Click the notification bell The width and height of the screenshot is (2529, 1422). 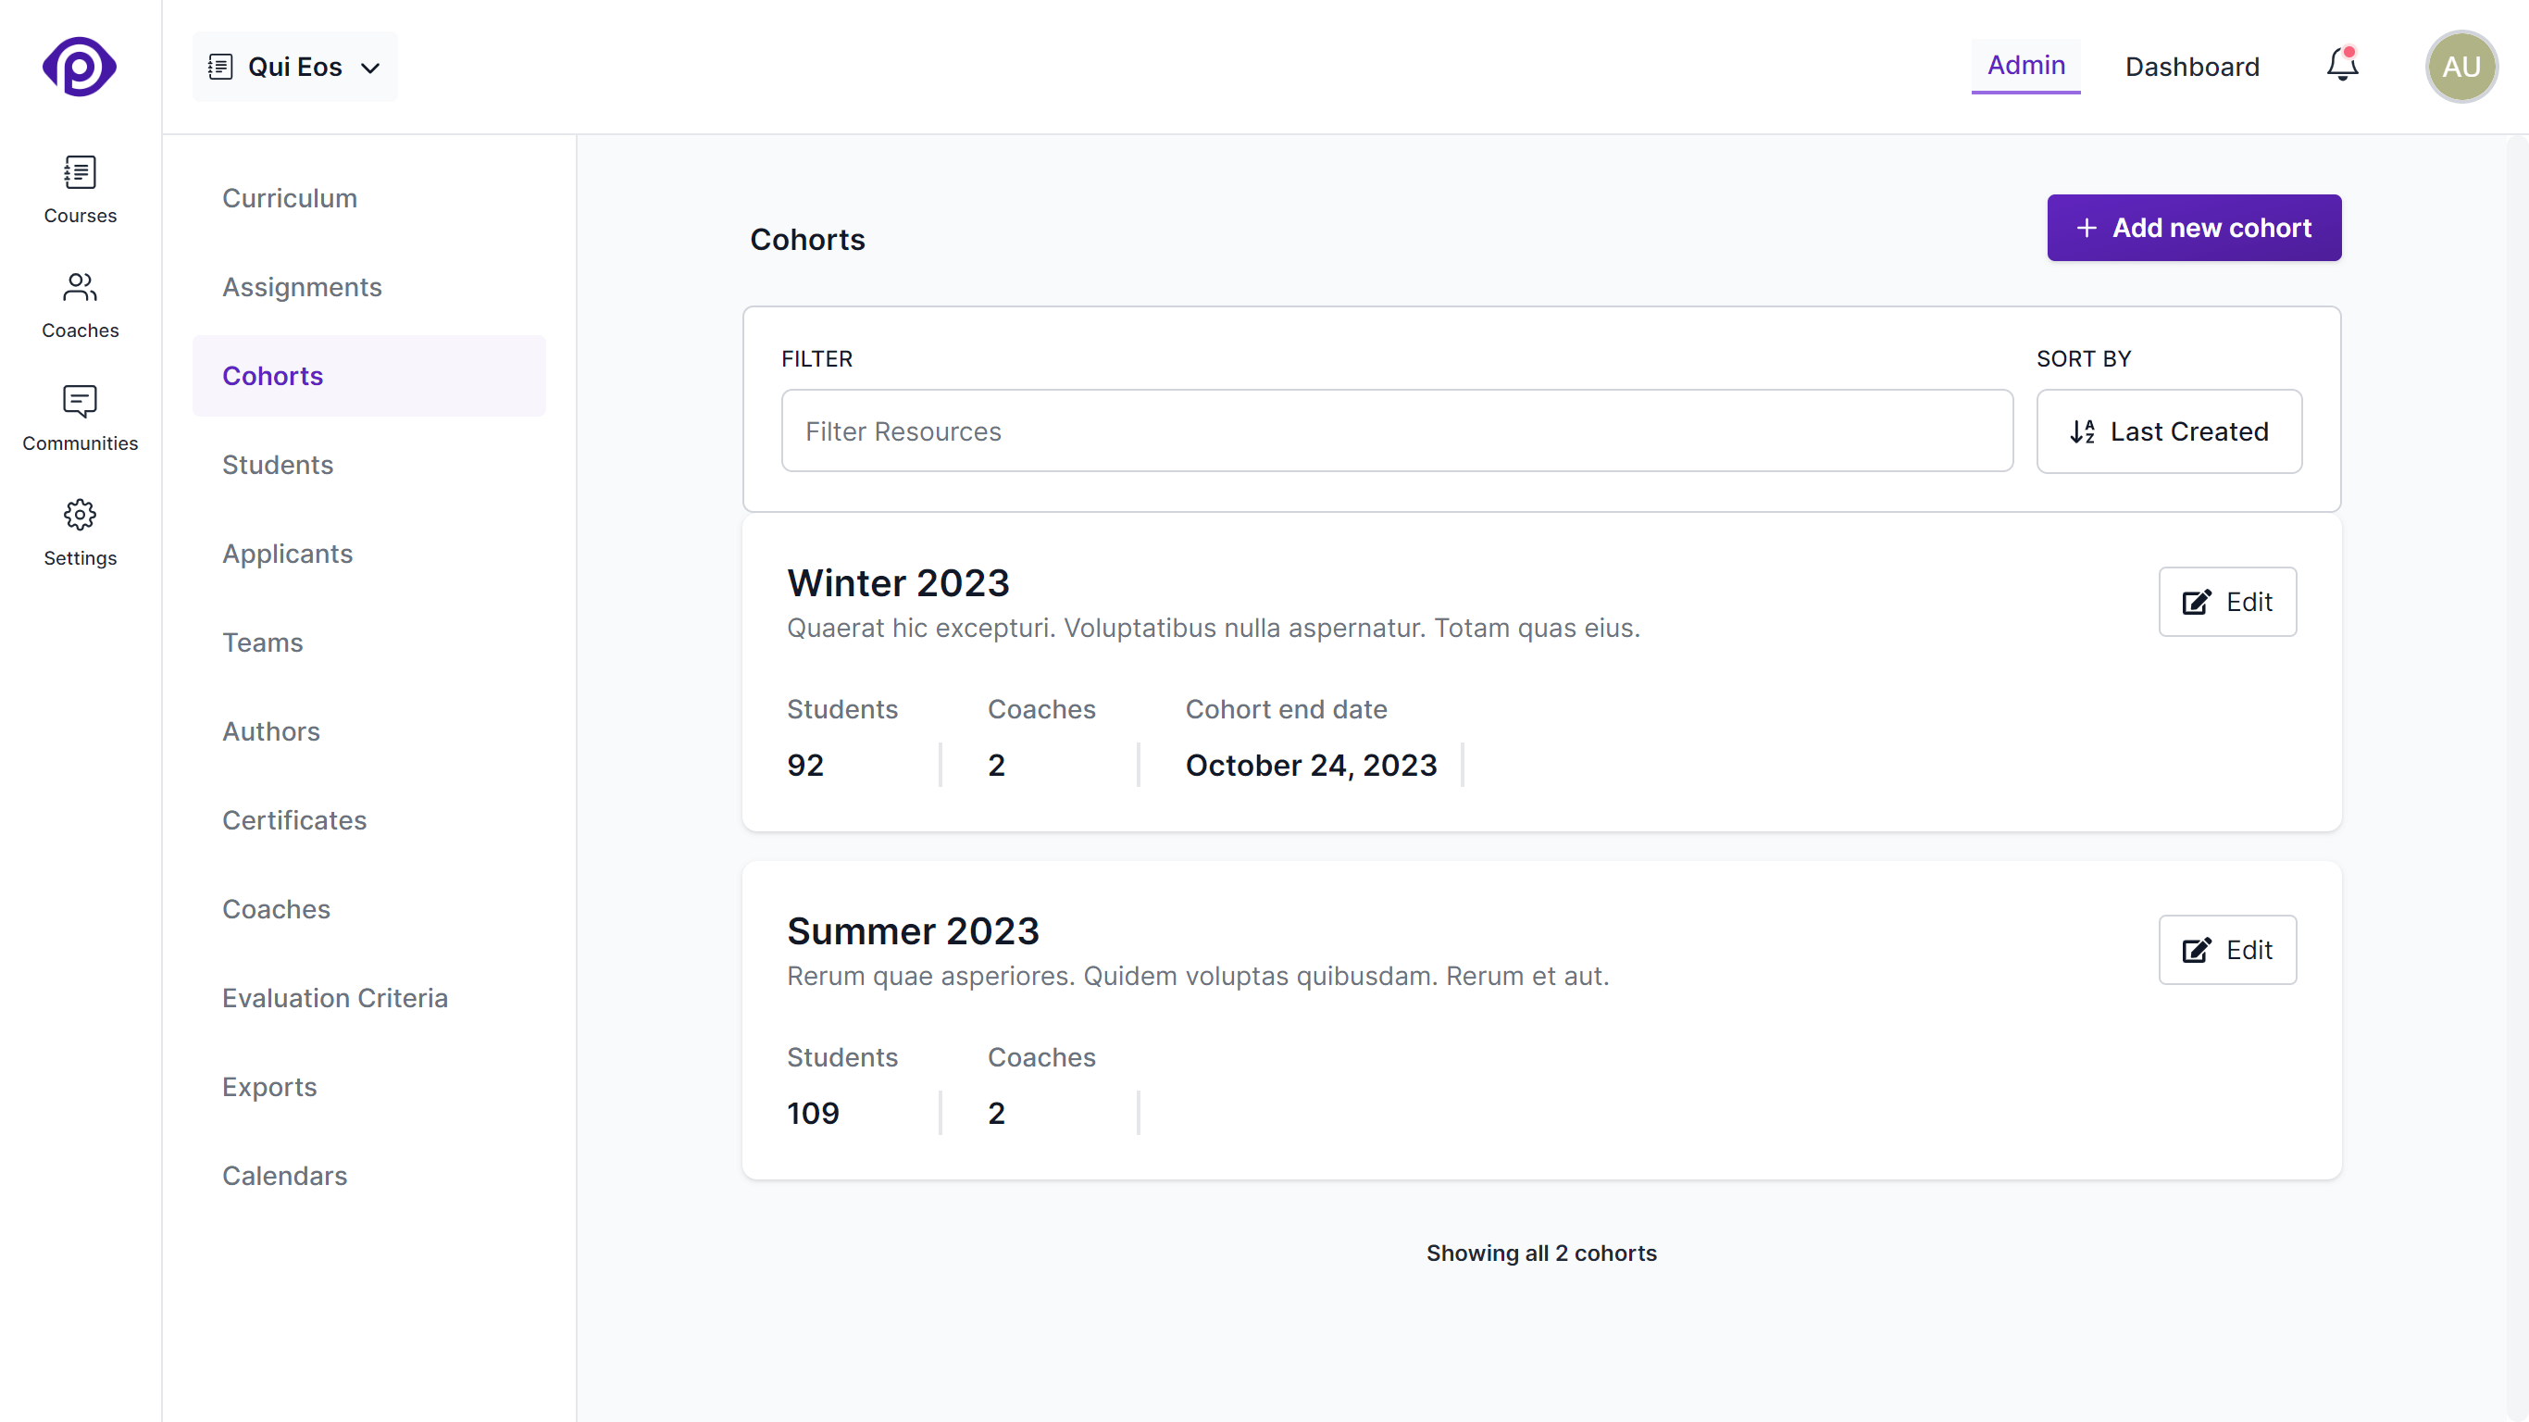tap(2341, 65)
